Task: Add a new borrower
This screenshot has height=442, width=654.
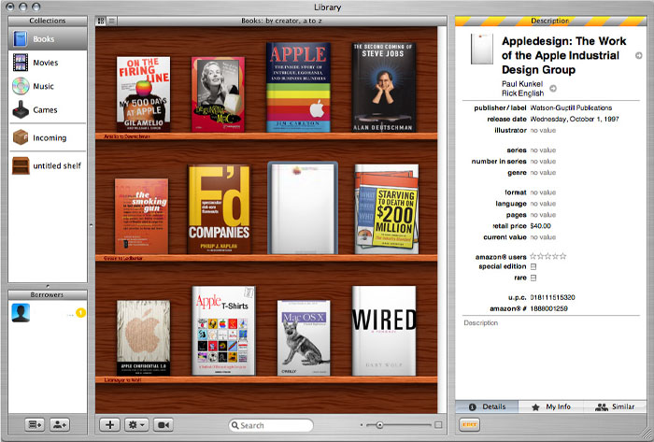Action: pyautogui.click(x=60, y=424)
